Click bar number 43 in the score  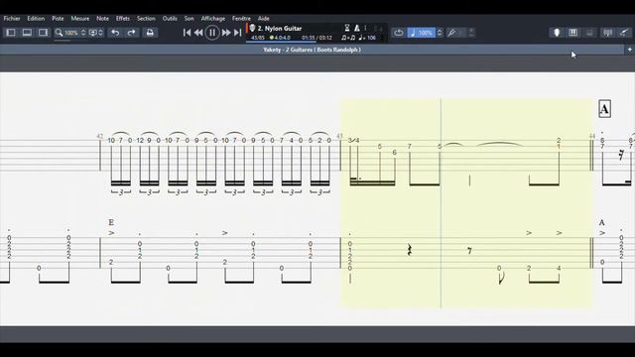click(339, 137)
